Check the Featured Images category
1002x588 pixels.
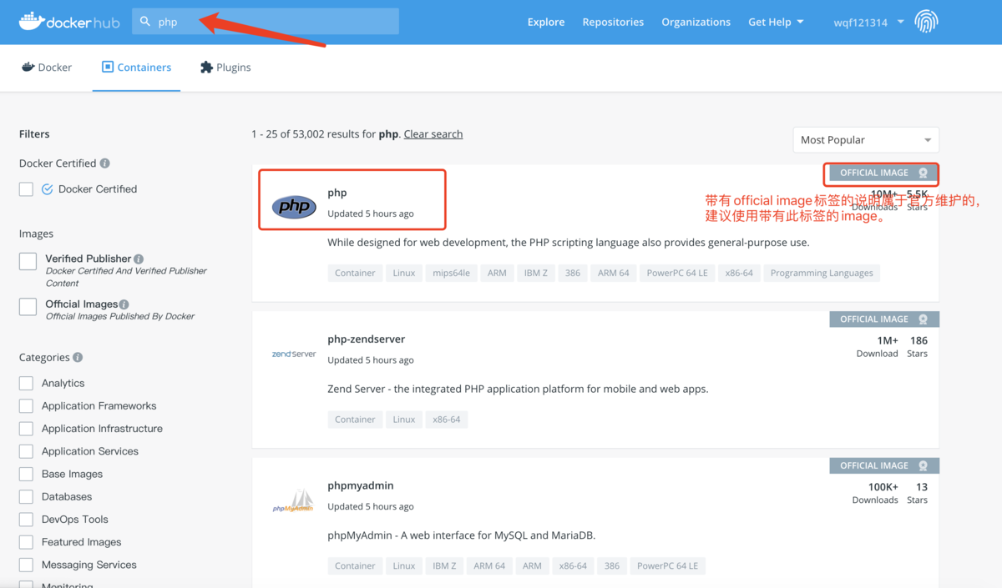point(27,542)
